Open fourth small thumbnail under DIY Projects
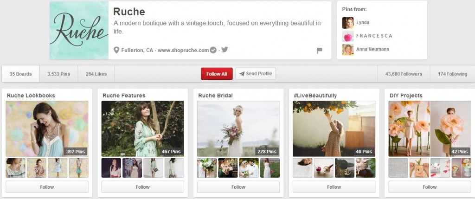The image size is (475, 199). [x=462, y=168]
